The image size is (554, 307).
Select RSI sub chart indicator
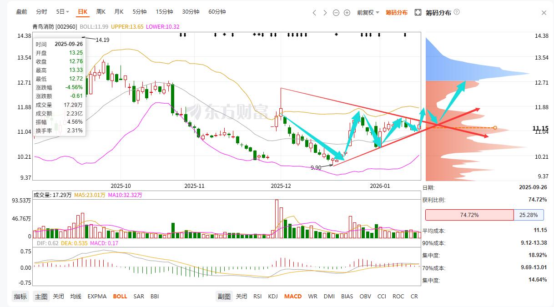tap(257, 297)
